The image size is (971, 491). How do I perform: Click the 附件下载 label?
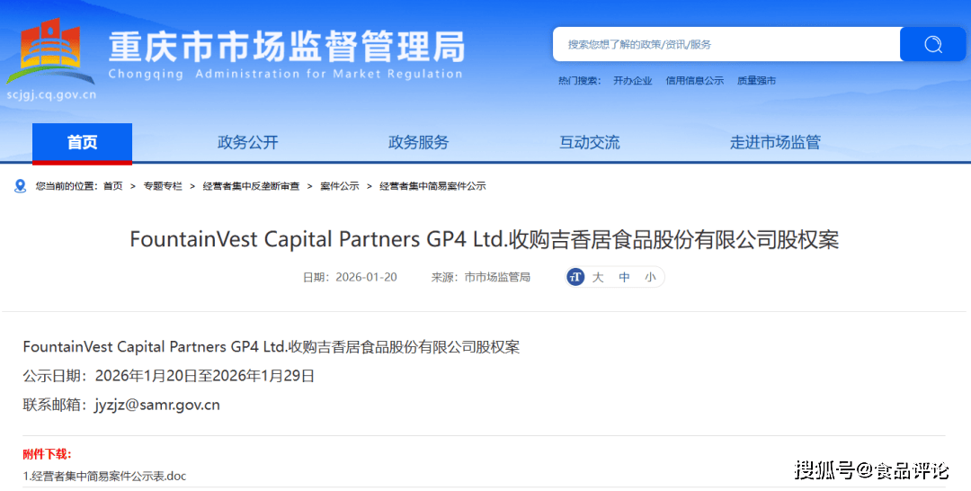(47, 454)
